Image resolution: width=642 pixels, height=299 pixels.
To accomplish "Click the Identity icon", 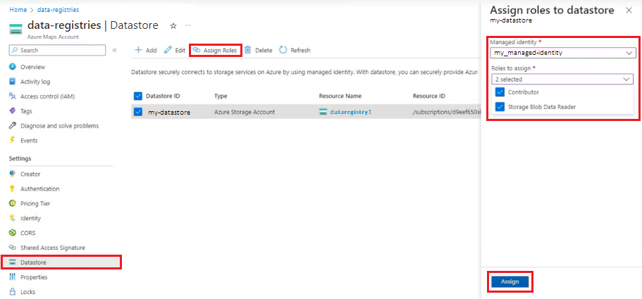I will point(12,218).
